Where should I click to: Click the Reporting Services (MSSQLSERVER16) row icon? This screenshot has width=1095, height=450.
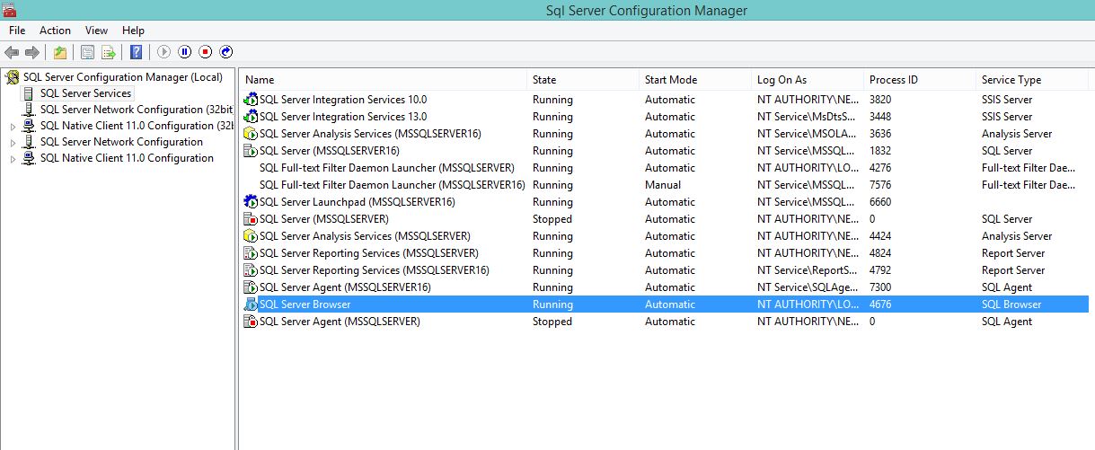point(251,270)
